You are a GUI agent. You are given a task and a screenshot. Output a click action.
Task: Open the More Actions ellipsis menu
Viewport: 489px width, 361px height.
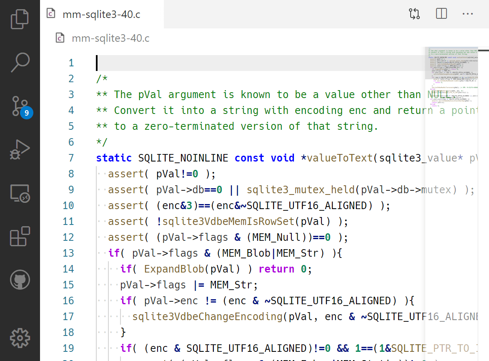[468, 14]
